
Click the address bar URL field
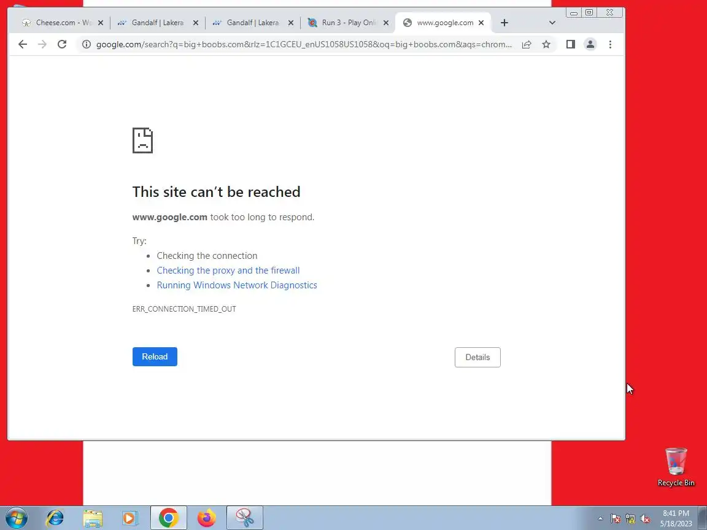point(304,44)
